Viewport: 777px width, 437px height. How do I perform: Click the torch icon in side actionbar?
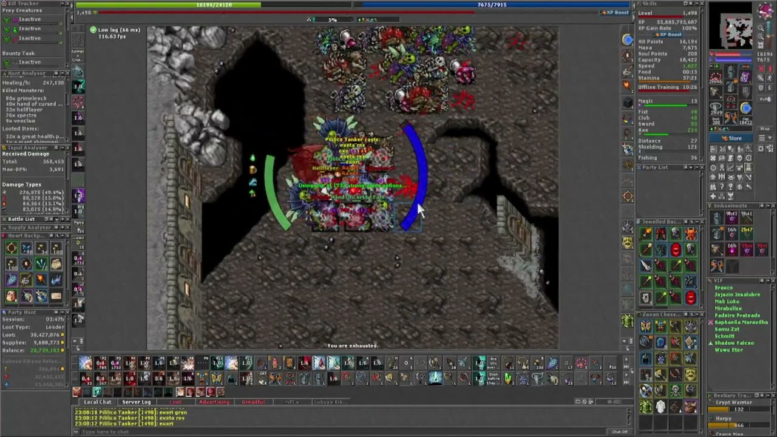pos(628,86)
